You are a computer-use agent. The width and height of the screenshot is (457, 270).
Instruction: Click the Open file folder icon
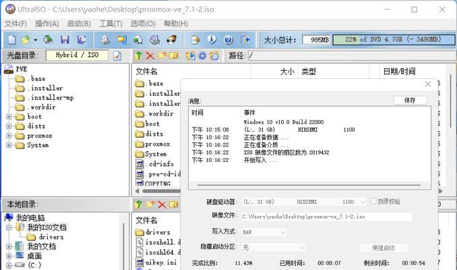pos(26,39)
